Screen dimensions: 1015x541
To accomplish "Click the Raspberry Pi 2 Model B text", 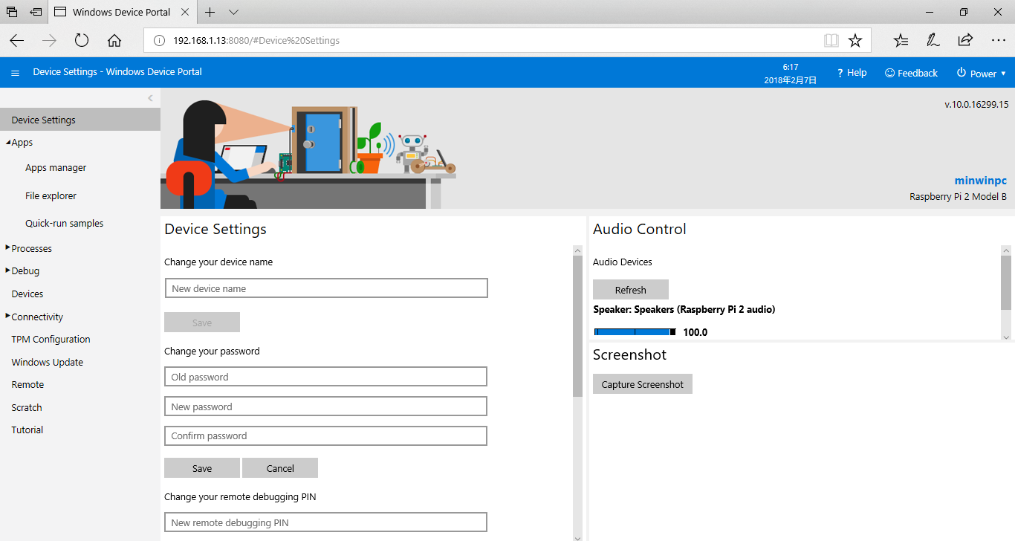I will click(x=959, y=197).
